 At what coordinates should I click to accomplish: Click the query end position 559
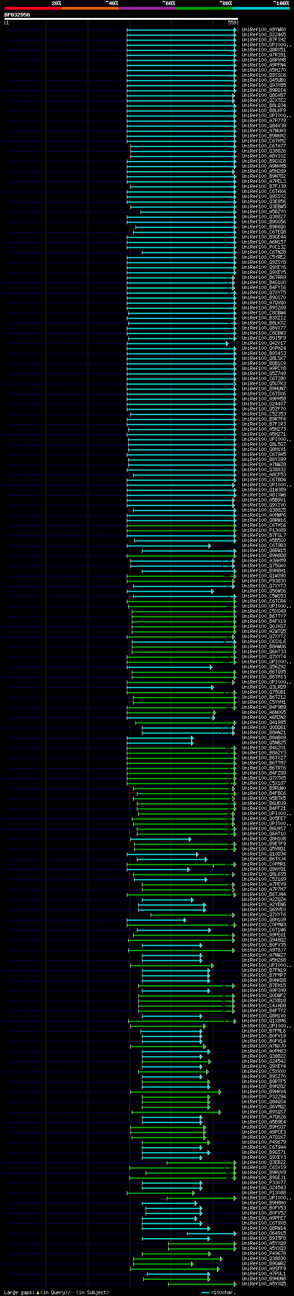coord(232,23)
